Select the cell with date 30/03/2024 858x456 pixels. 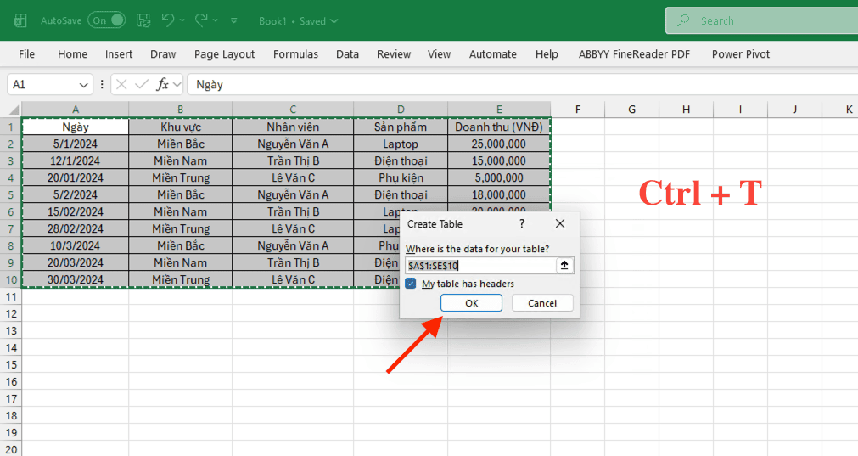[75, 279]
